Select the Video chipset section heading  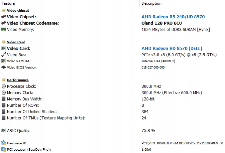pos(18,11)
